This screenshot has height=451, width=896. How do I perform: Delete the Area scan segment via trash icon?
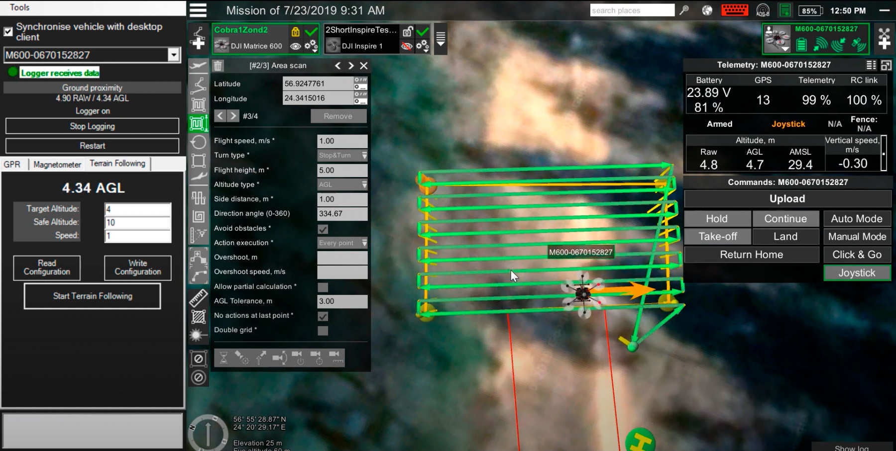click(x=218, y=66)
